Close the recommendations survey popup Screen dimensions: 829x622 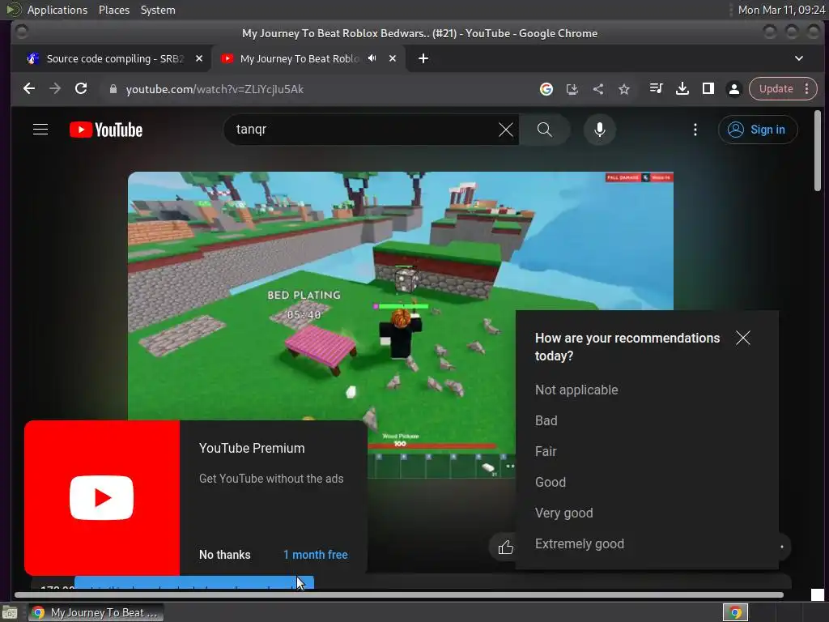point(743,338)
